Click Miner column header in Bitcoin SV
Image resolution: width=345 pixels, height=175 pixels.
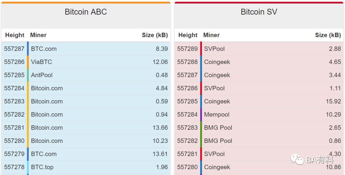pyautogui.click(x=211, y=35)
